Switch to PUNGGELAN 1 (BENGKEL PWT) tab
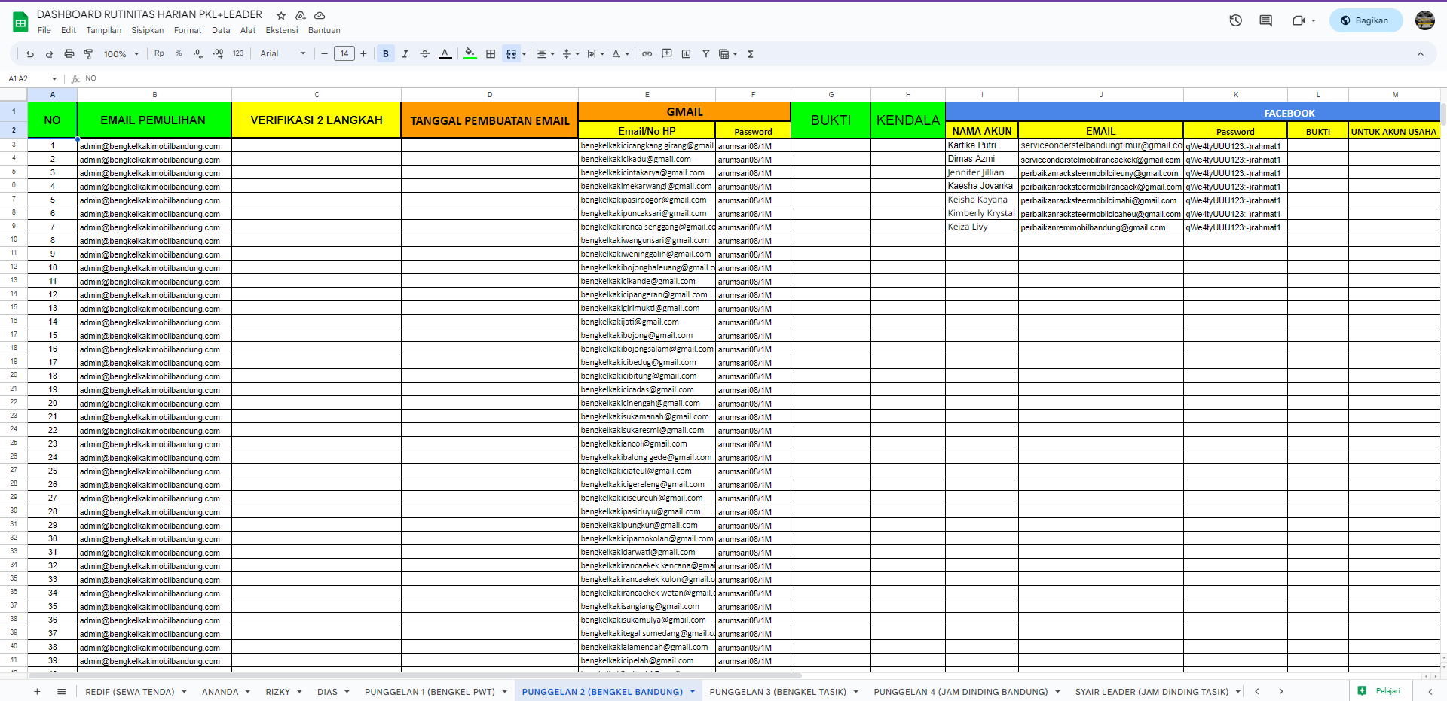The image size is (1447, 701). click(436, 691)
